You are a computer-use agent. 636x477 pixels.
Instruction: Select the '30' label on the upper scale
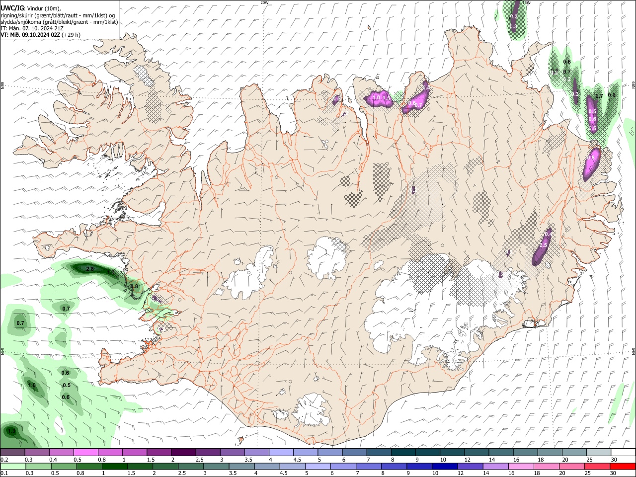pos(614,460)
